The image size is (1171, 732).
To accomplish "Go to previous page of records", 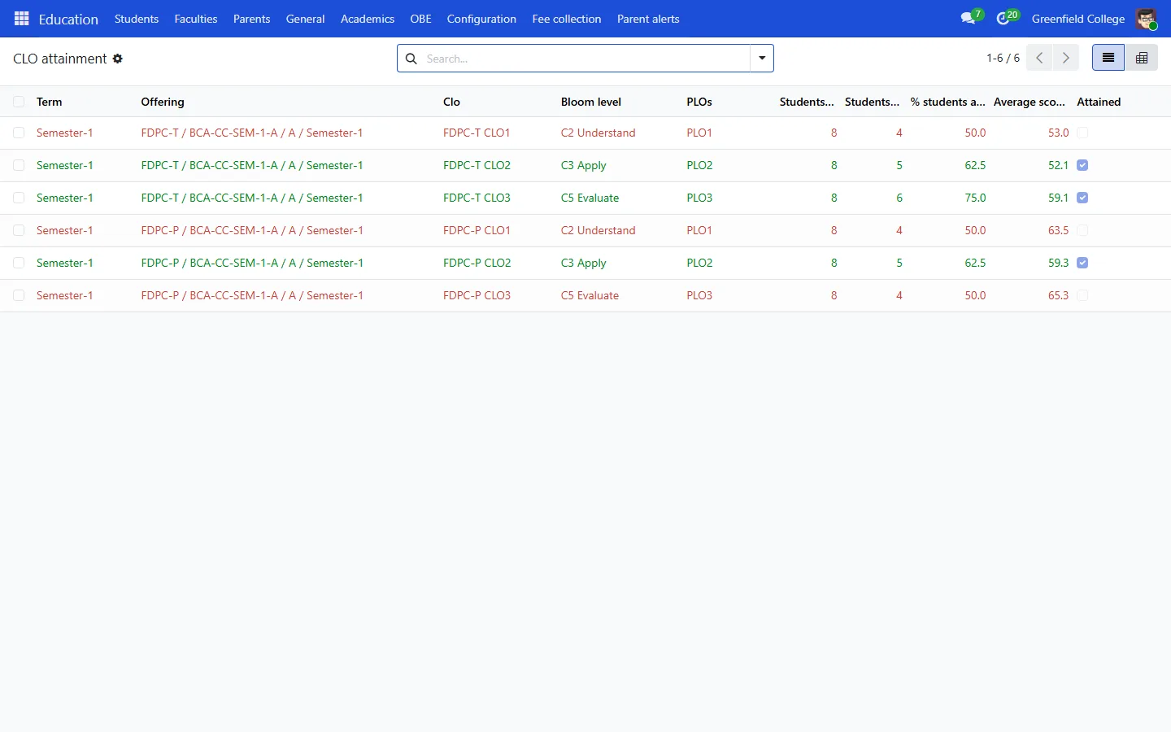I will pyautogui.click(x=1039, y=58).
